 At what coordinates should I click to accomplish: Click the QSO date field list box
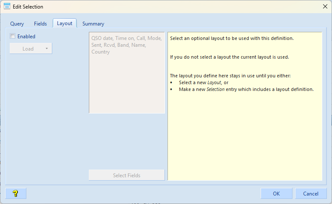(x=127, y=72)
